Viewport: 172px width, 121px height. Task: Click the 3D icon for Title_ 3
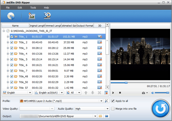point(99,48)
